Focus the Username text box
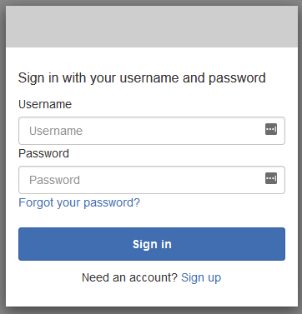The height and width of the screenshot is (314, 302). click(152, 131)
